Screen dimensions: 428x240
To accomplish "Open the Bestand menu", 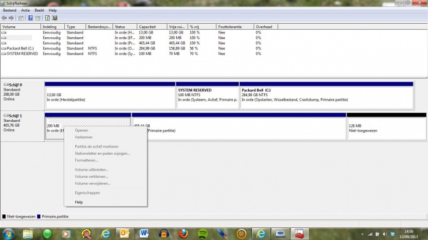I will 10,10.
